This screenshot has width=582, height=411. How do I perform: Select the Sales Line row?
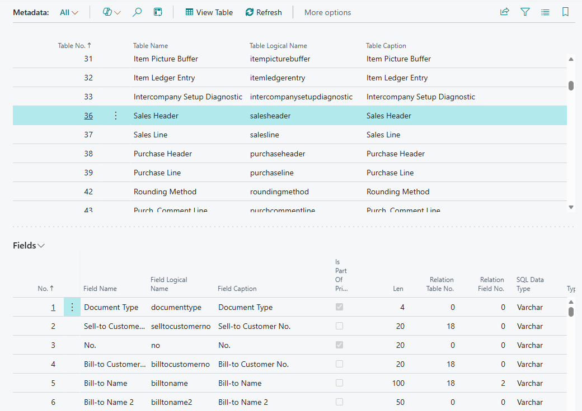[289, 135]
